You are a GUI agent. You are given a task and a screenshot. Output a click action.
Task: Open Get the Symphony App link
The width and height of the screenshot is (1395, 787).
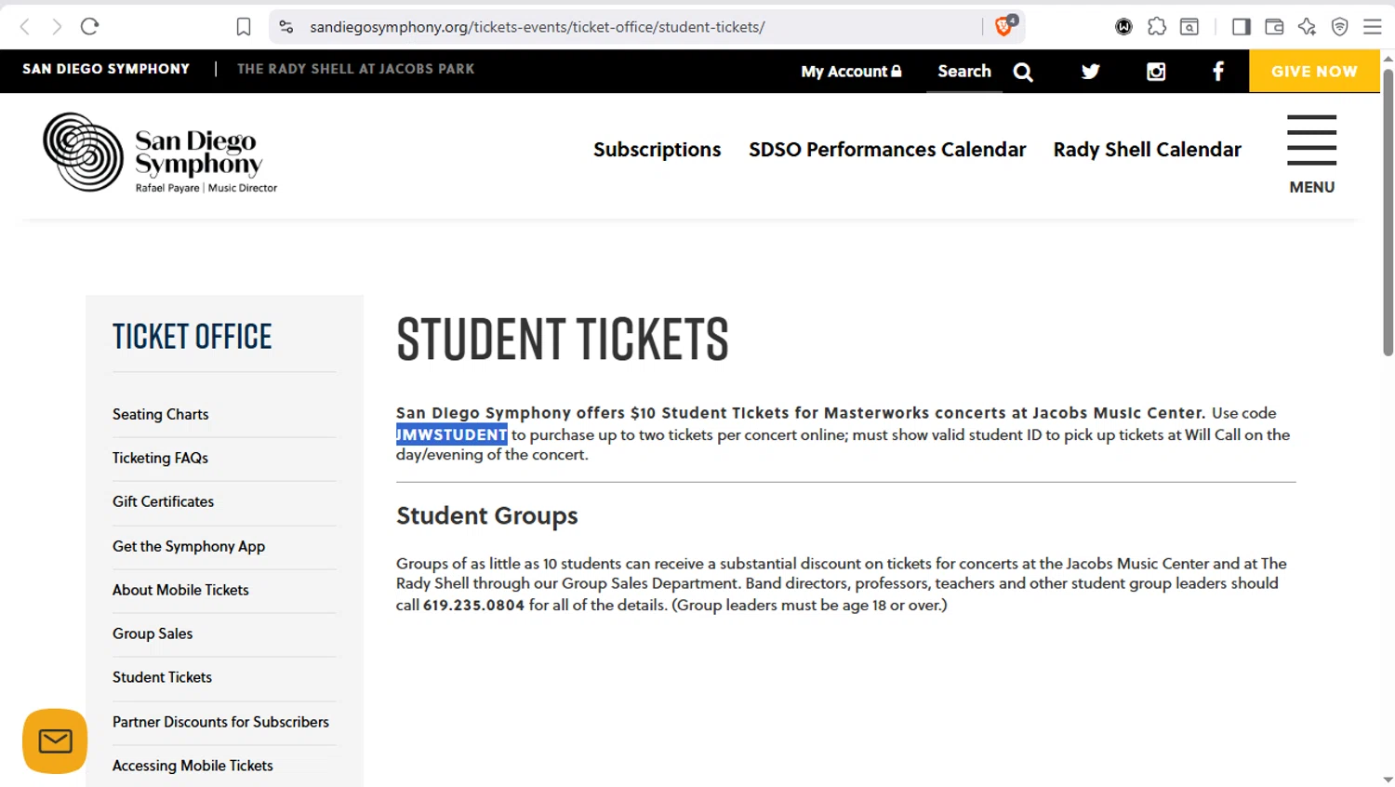coord(189,546)
